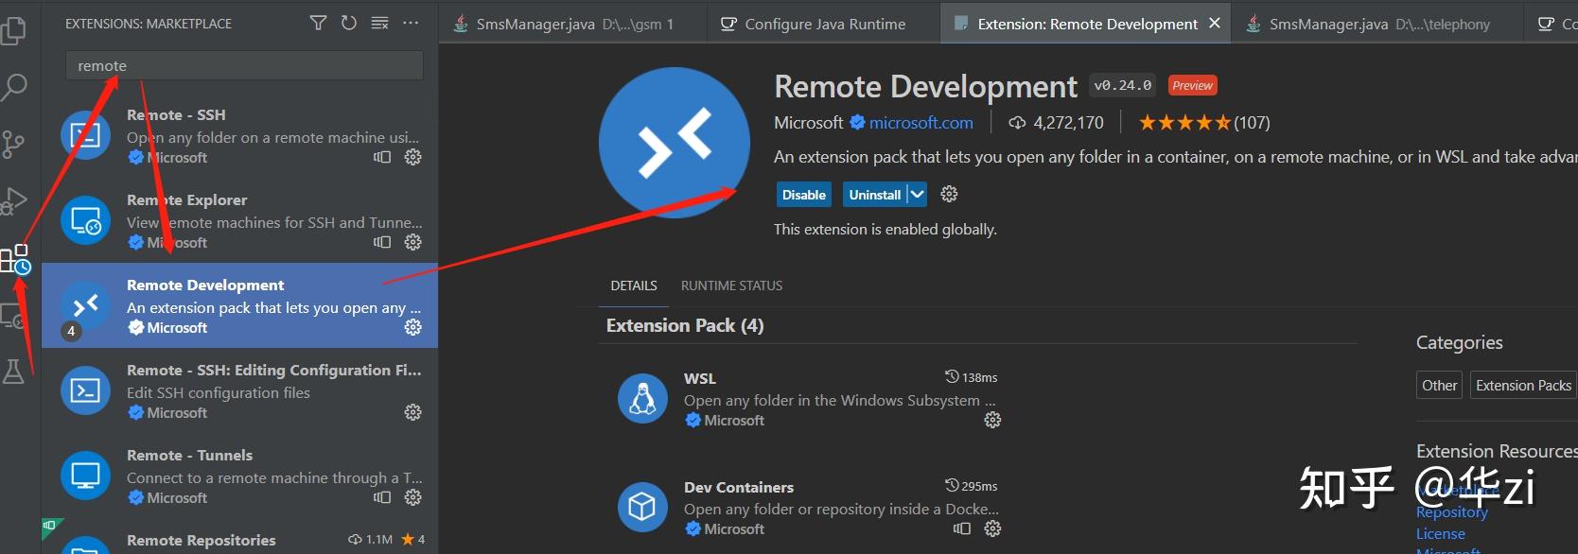1578x554 pixels.
Task: Open Run and Debug view
Action: (x=14, y=200)
